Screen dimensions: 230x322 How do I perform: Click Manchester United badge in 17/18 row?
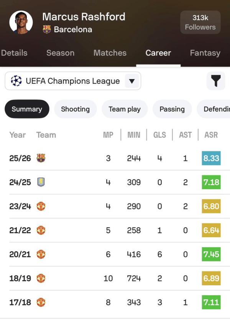pyautogui.click(x=41, y=302)
